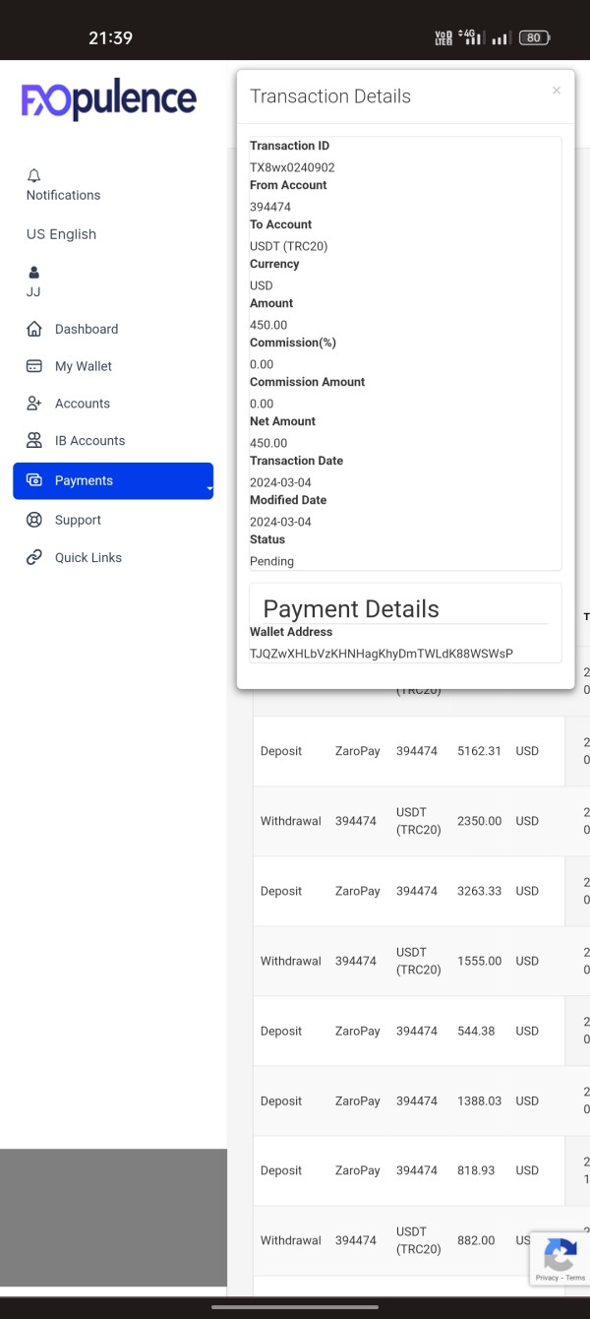The image size is (590, 1319).
Task: Open the Dashboard menu item
Action: coord(87,329)
